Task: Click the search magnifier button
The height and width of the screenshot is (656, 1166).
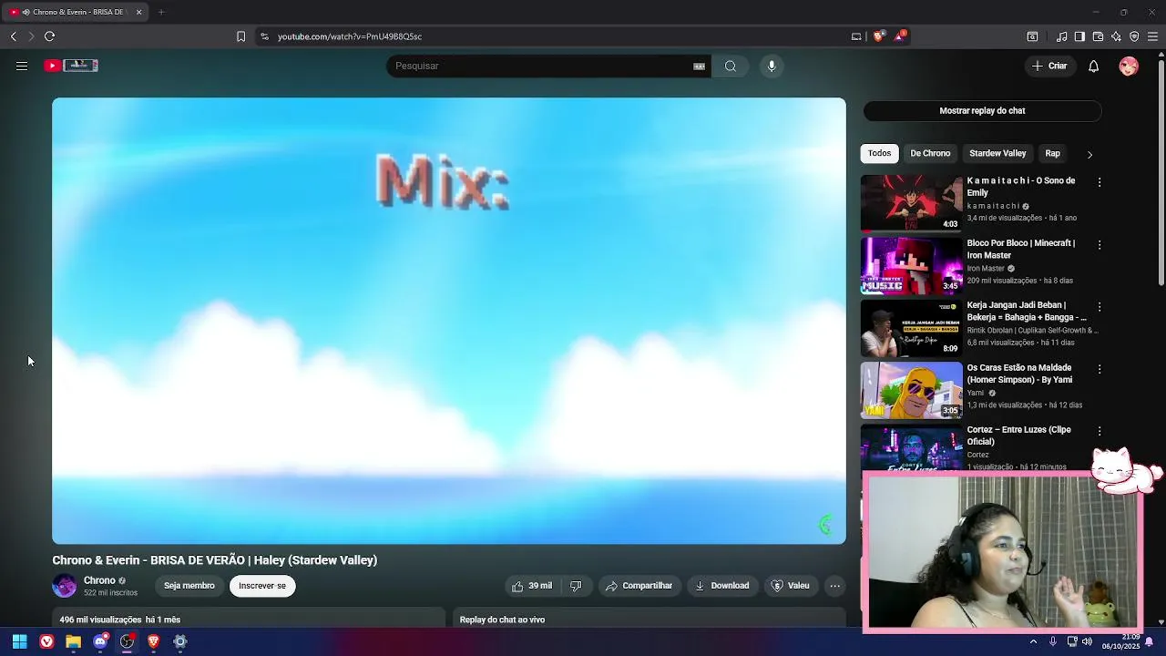Action: click(x=731, y=66)
